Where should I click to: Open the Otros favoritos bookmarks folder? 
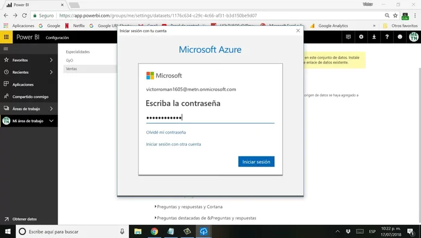401,26
